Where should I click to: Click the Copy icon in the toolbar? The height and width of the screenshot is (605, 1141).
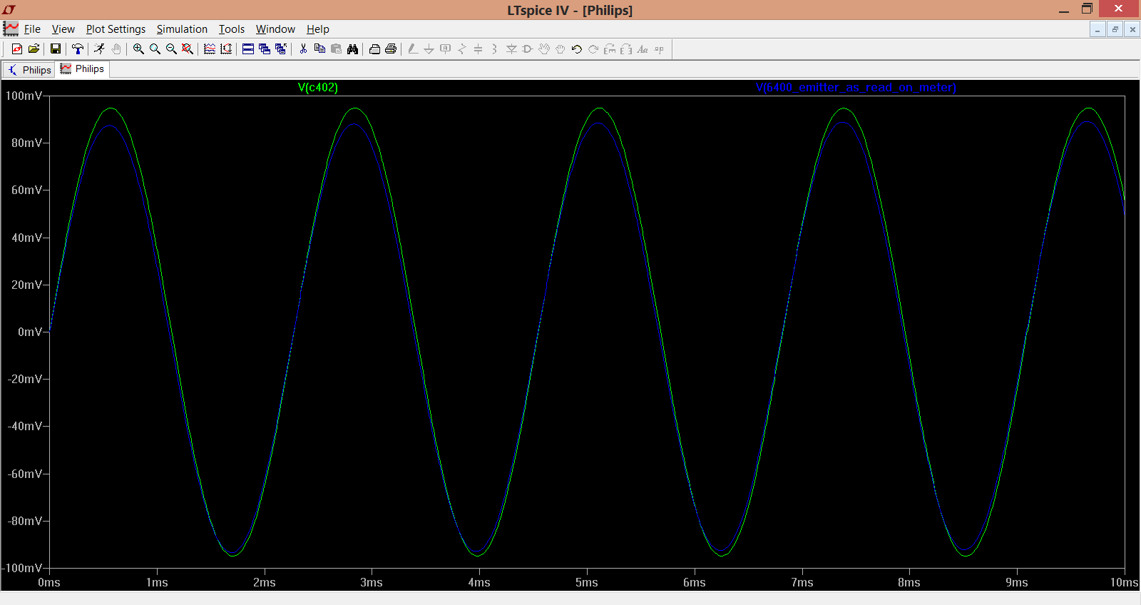click(x=319, y=49)
